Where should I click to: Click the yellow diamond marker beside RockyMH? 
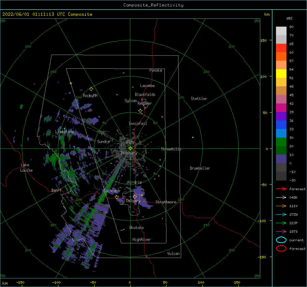91,89
